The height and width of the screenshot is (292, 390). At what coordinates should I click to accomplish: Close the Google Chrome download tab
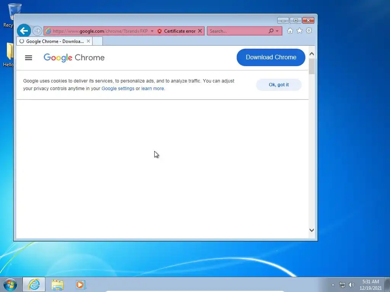88,41
